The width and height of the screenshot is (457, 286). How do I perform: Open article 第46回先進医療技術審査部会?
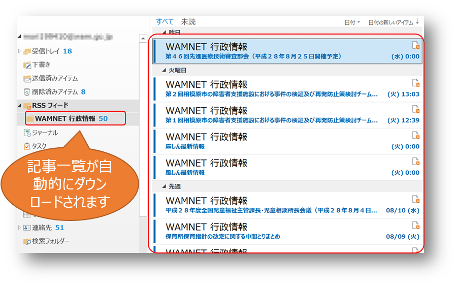(287, 51)
